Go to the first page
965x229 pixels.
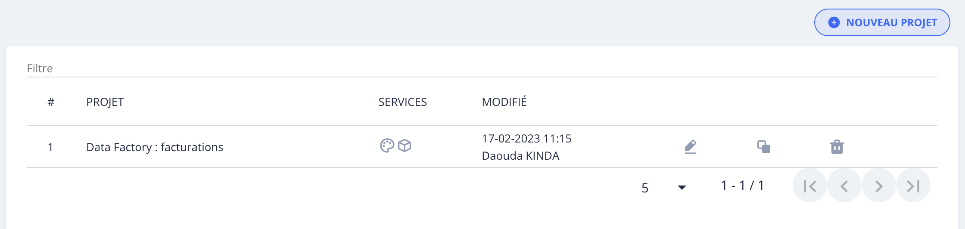click(810, 186)
